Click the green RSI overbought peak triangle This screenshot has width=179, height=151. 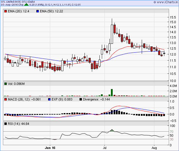tap(112, 130)
